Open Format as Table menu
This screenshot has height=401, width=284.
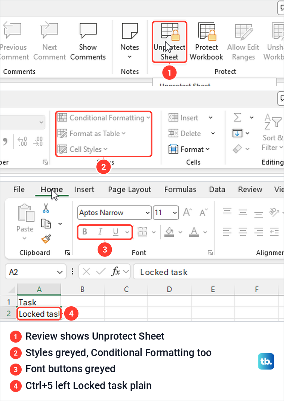91,134
